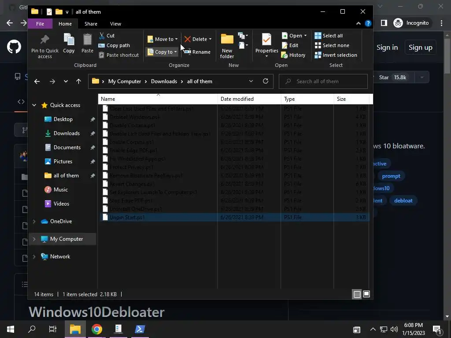Open address bar history dropdown
451x338 pixels.
point(251,81)
